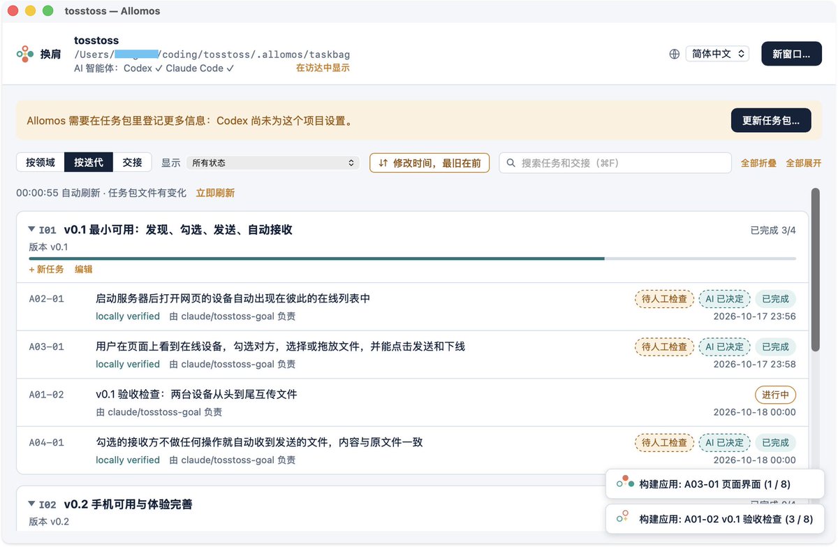Screen dimensions: 838x547
Task: Click 进行中 badge on task A01-02
Action: point(775,395)
